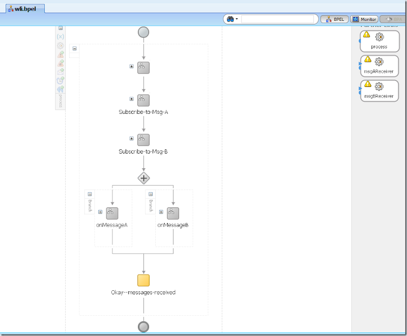Collapse the right Branch containing onMessageB
The image size is (407, 336).
[x=151, y=194]
